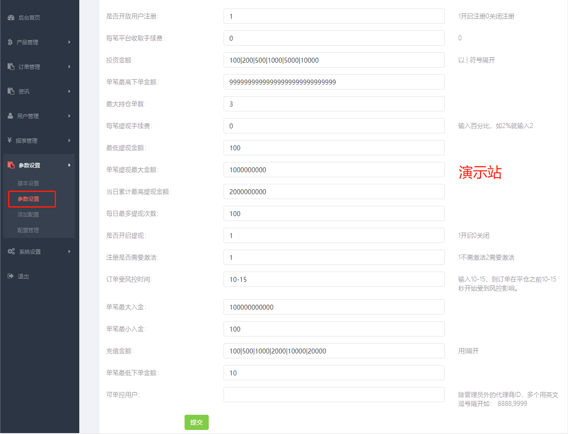Click the 注册是否需要激活 input field
This screenshot has width=568, height=434.
[x=334, y=257]
